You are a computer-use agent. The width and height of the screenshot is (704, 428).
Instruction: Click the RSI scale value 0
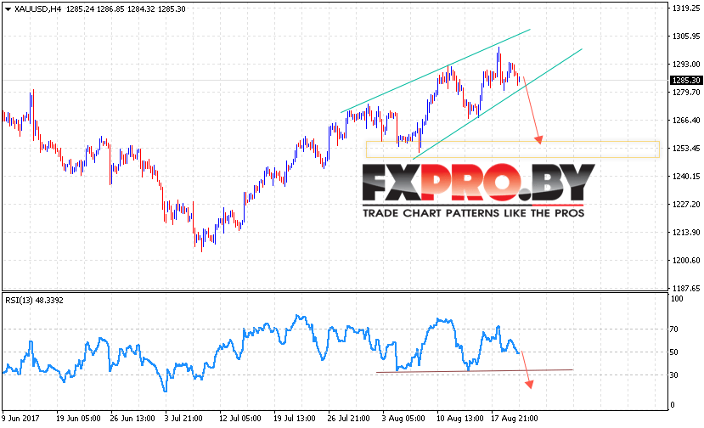[x=672, y=404]
